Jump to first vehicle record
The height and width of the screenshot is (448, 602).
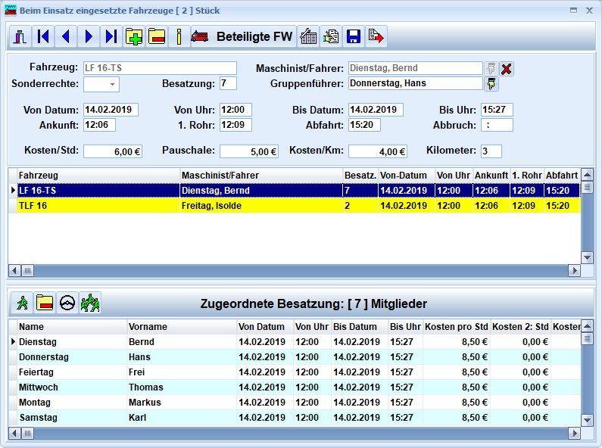click(43, 37)
